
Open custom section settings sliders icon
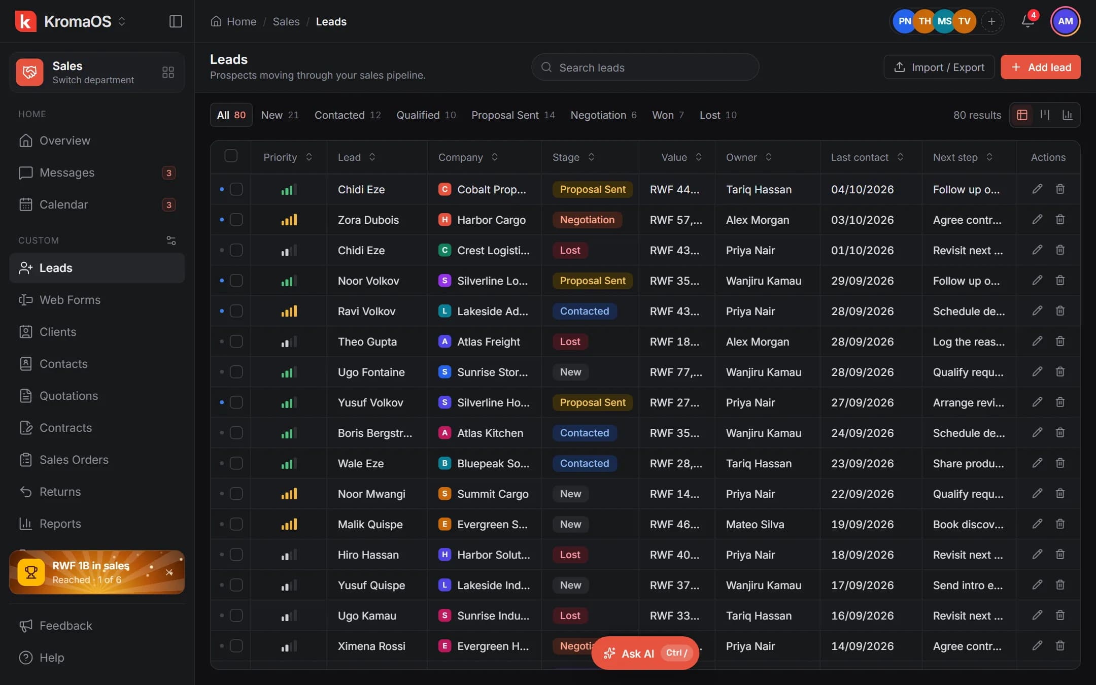172,241
